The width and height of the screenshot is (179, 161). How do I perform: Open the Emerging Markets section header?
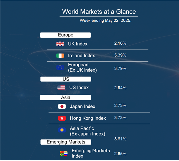[66, 142]
